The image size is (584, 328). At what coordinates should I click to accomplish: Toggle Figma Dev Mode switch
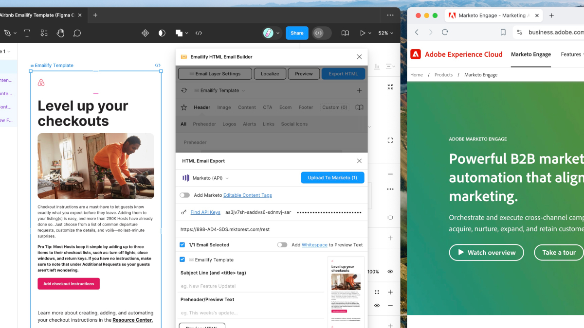(322, 33)
